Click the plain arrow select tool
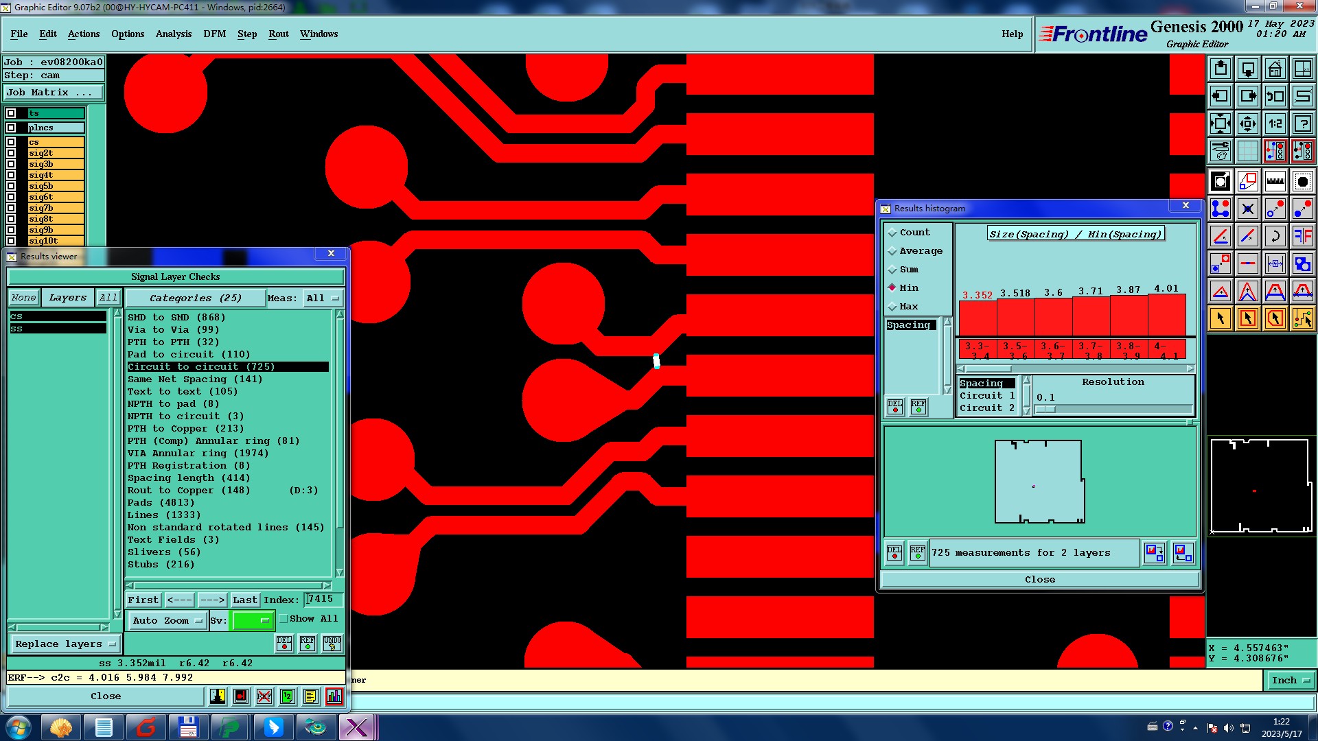This screenshot has height=741, width=1318. pos(1221,318)
